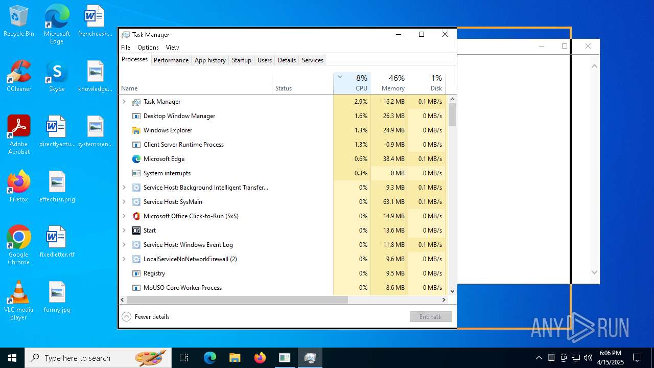
Task: Sort by the CPU column header
Action: click(x=352, y=83)
